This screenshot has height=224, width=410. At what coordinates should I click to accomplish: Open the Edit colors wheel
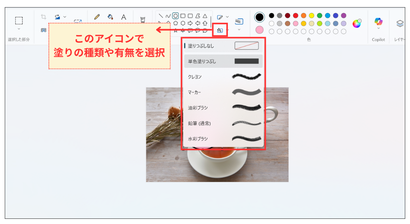[x=356, y=24]
